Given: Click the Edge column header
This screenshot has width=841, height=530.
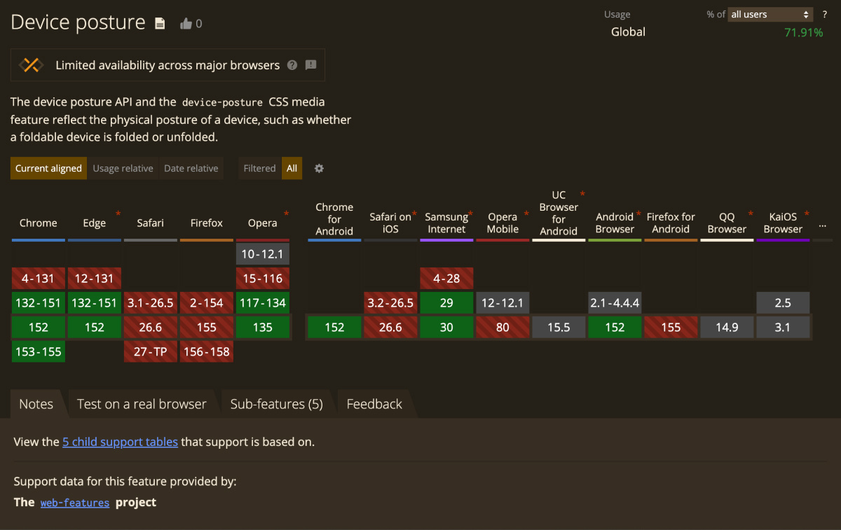Looking at the screenshot, I should coord(95,223).
